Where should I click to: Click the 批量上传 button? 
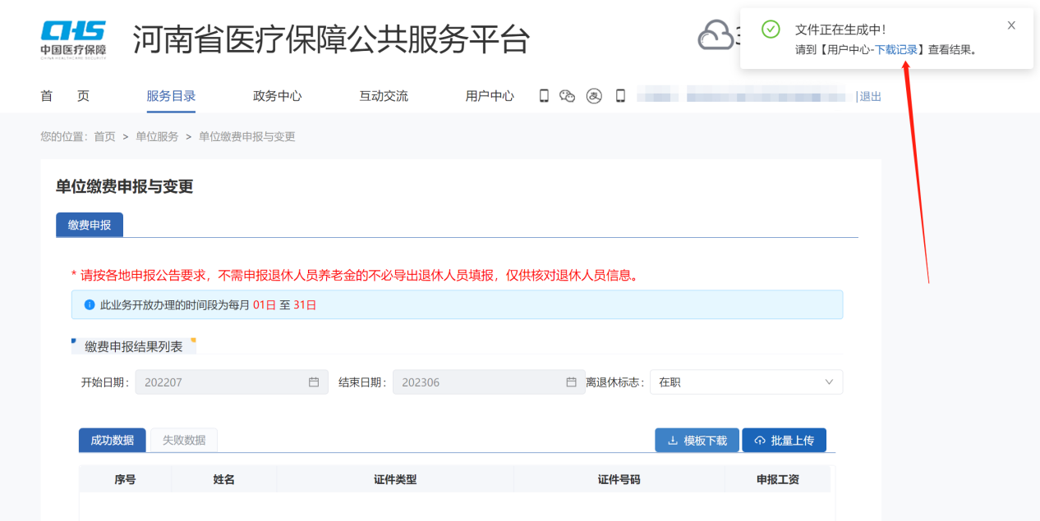coord(785,441)
